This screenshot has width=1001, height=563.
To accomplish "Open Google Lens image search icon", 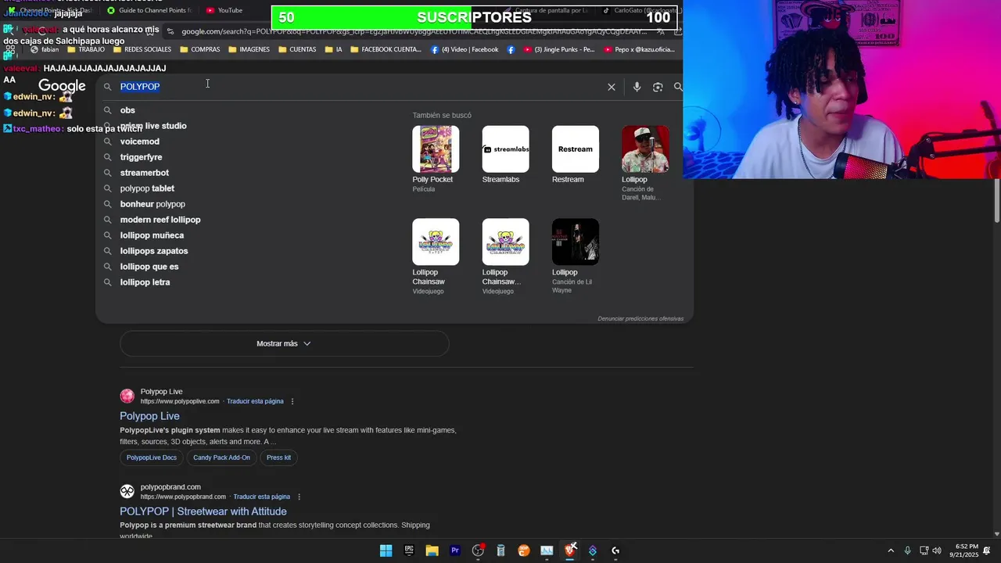I will [x=658, y=87].
